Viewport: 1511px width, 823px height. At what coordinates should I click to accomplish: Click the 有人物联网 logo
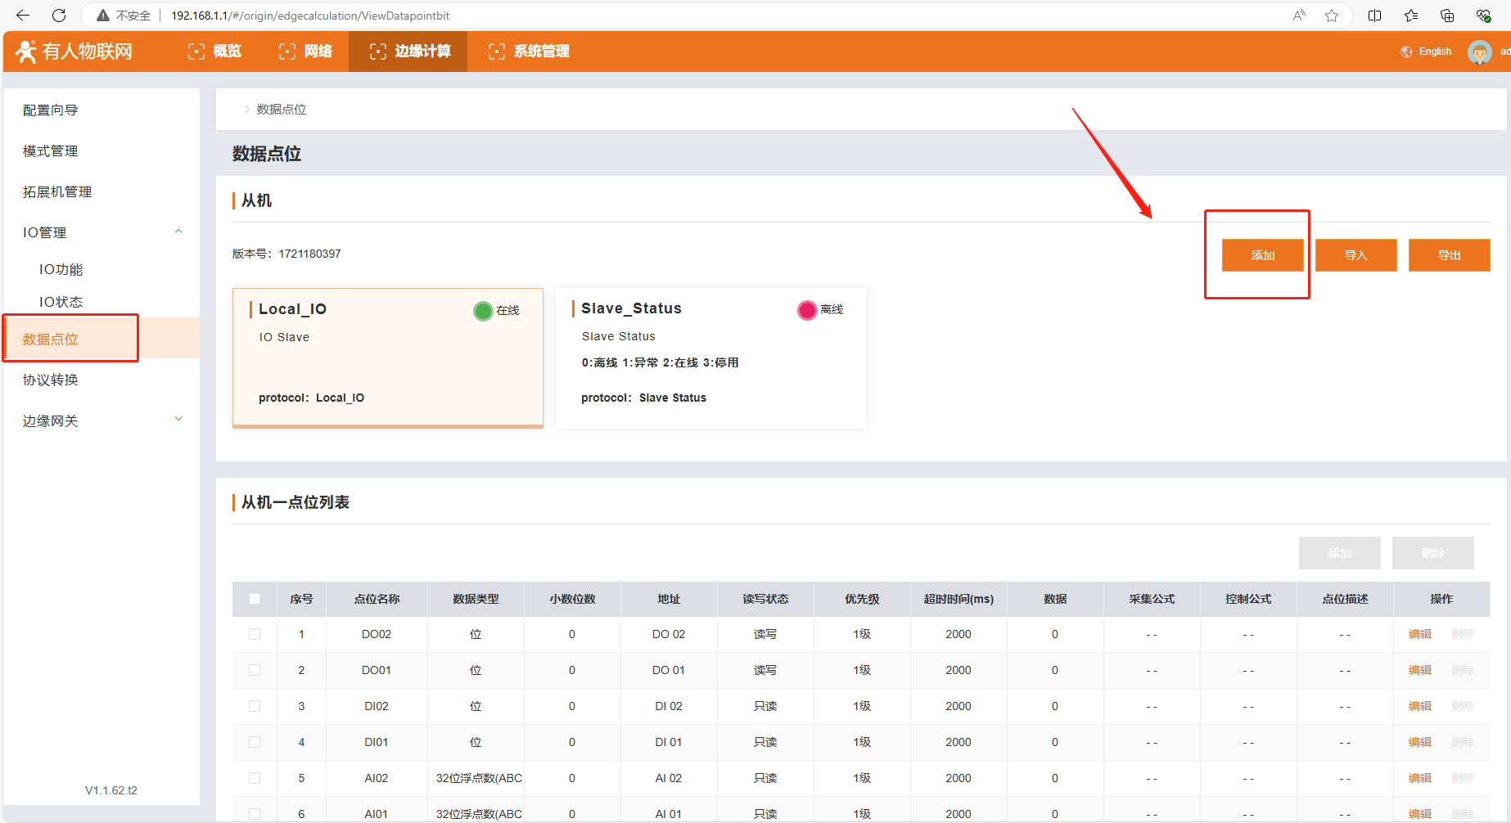(x=74, y=52)
